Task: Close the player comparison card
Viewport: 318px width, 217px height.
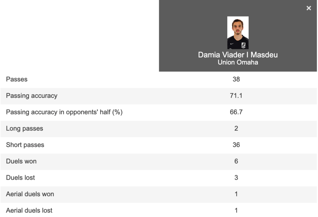Action: pyautogui.click(x=309, y=8)
